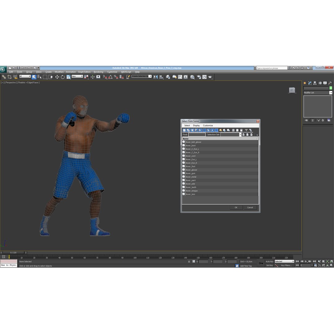Screen dimensions: 334x334
Task: Click the Play Animation button
Action: (x=306, y=261)
